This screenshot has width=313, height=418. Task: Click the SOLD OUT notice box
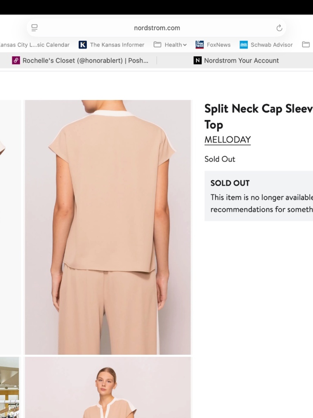[x=259, y=196]
